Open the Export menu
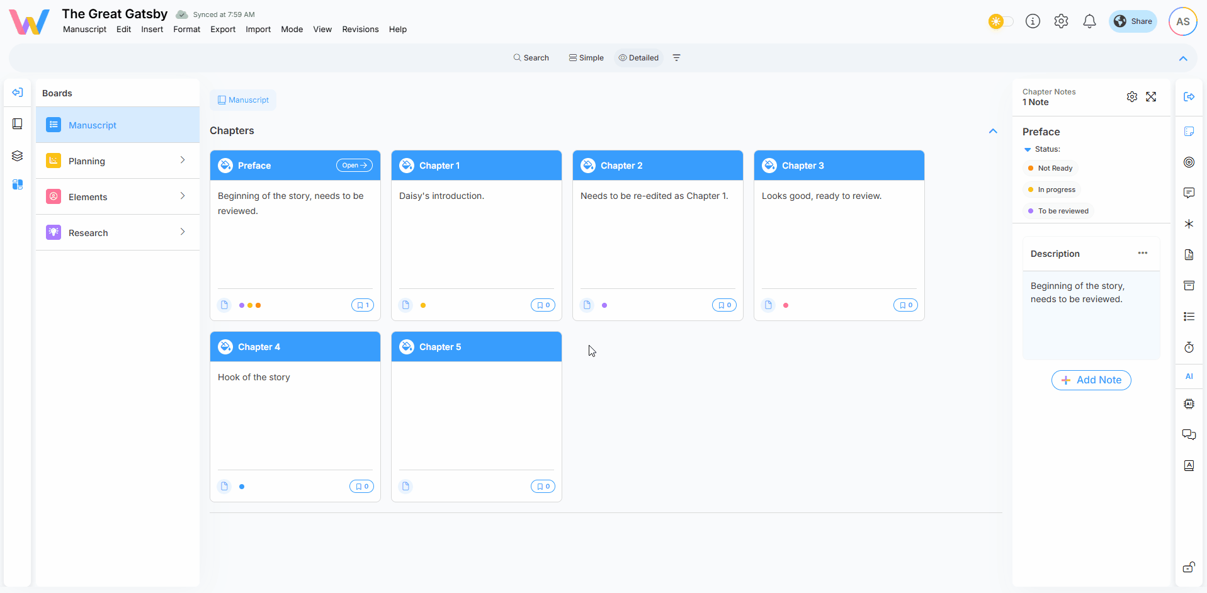The image size is (1207, 593). (223, 30)
